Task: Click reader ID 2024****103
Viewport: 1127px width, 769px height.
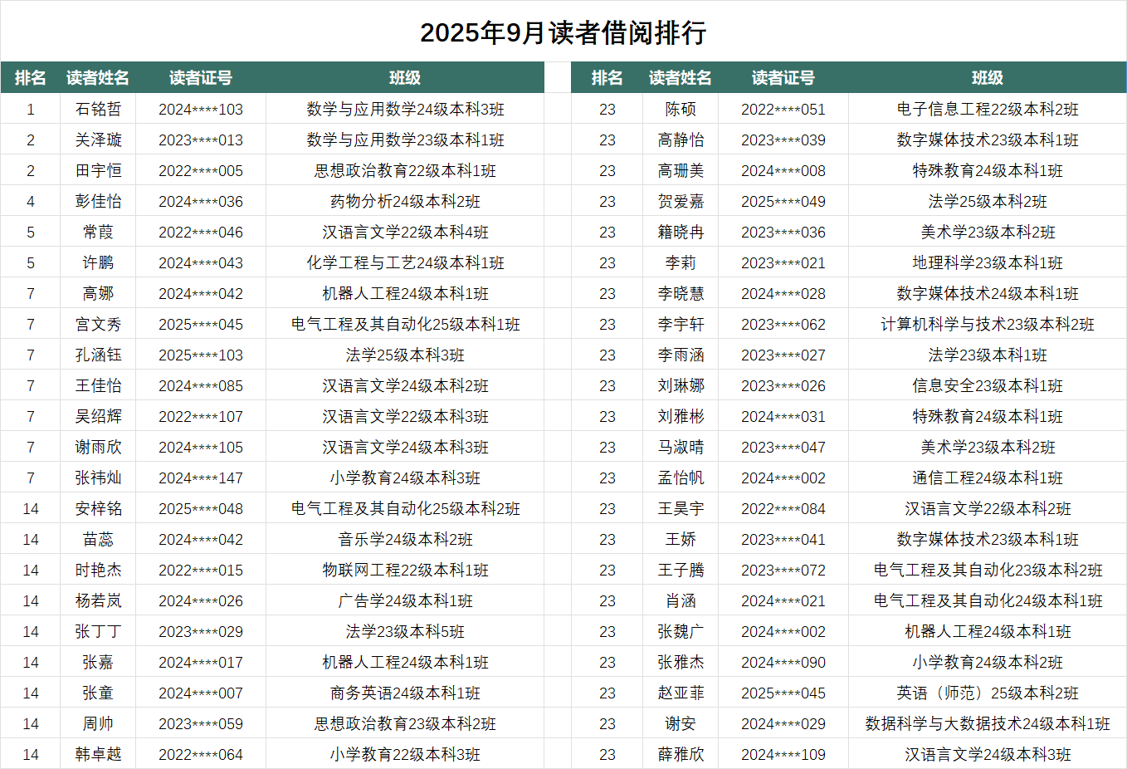Action: 201,110
